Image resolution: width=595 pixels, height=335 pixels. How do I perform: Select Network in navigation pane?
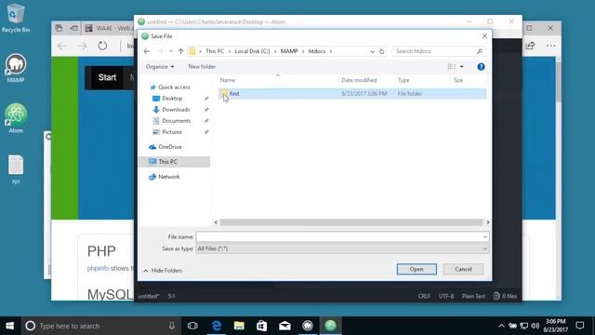tap(169, 177)
